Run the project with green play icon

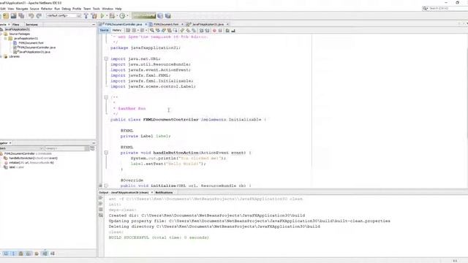pos(102,16)
